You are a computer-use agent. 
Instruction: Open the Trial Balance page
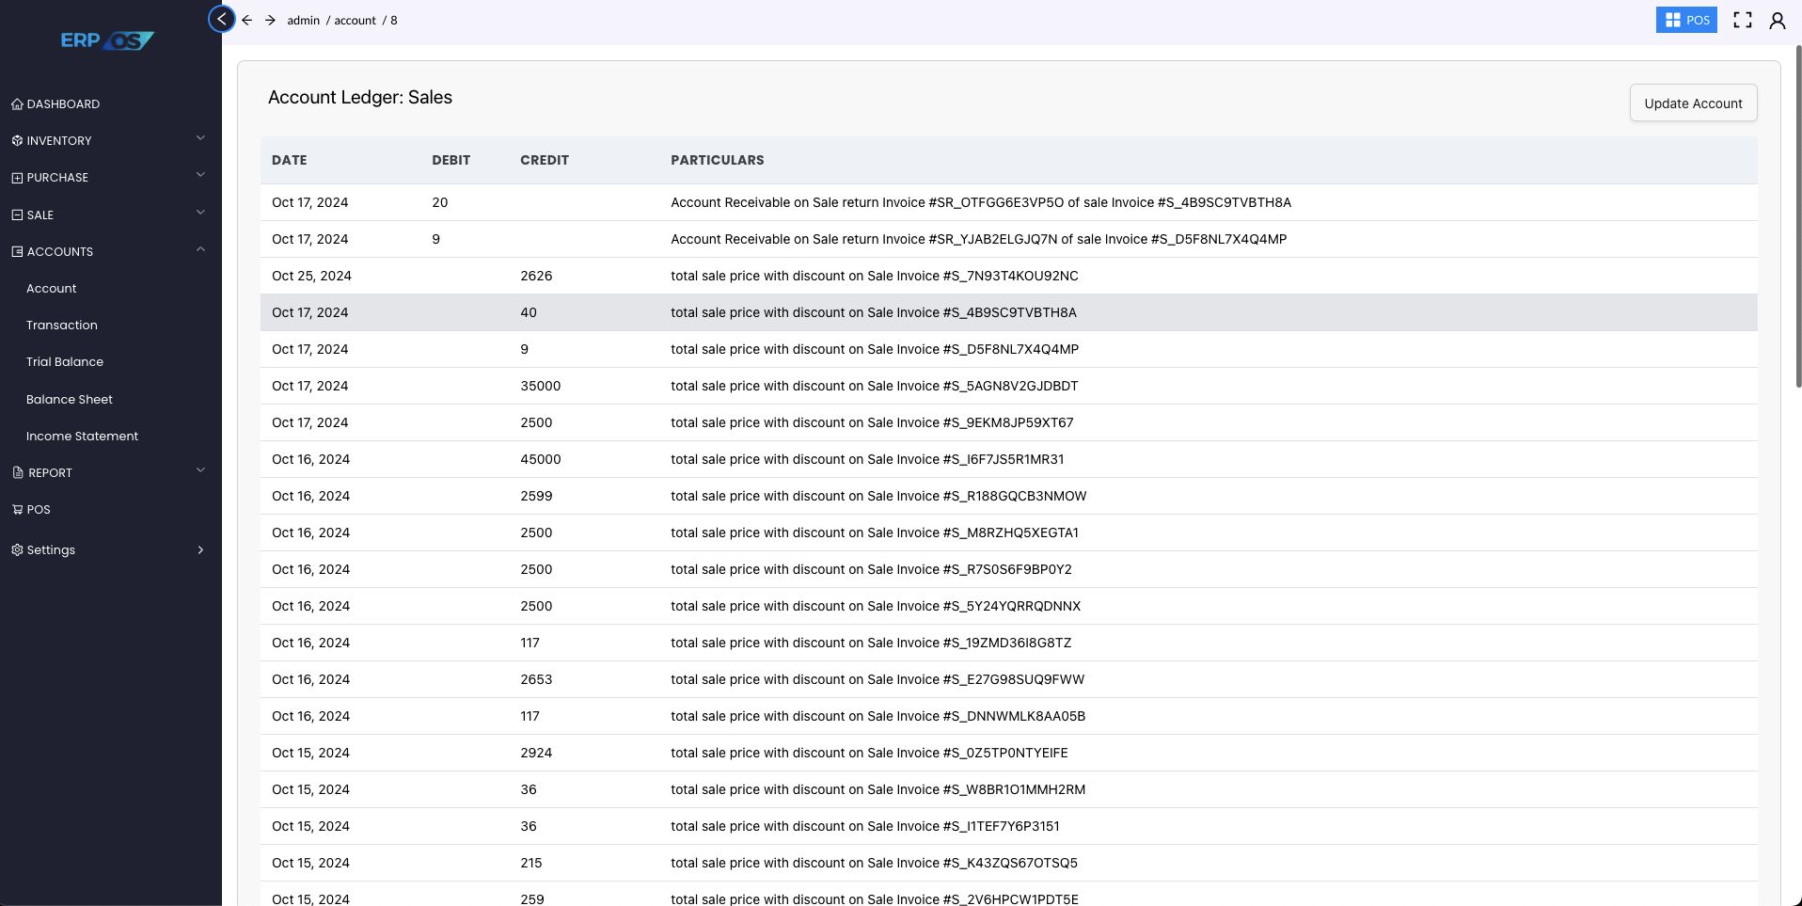point(65,362)
